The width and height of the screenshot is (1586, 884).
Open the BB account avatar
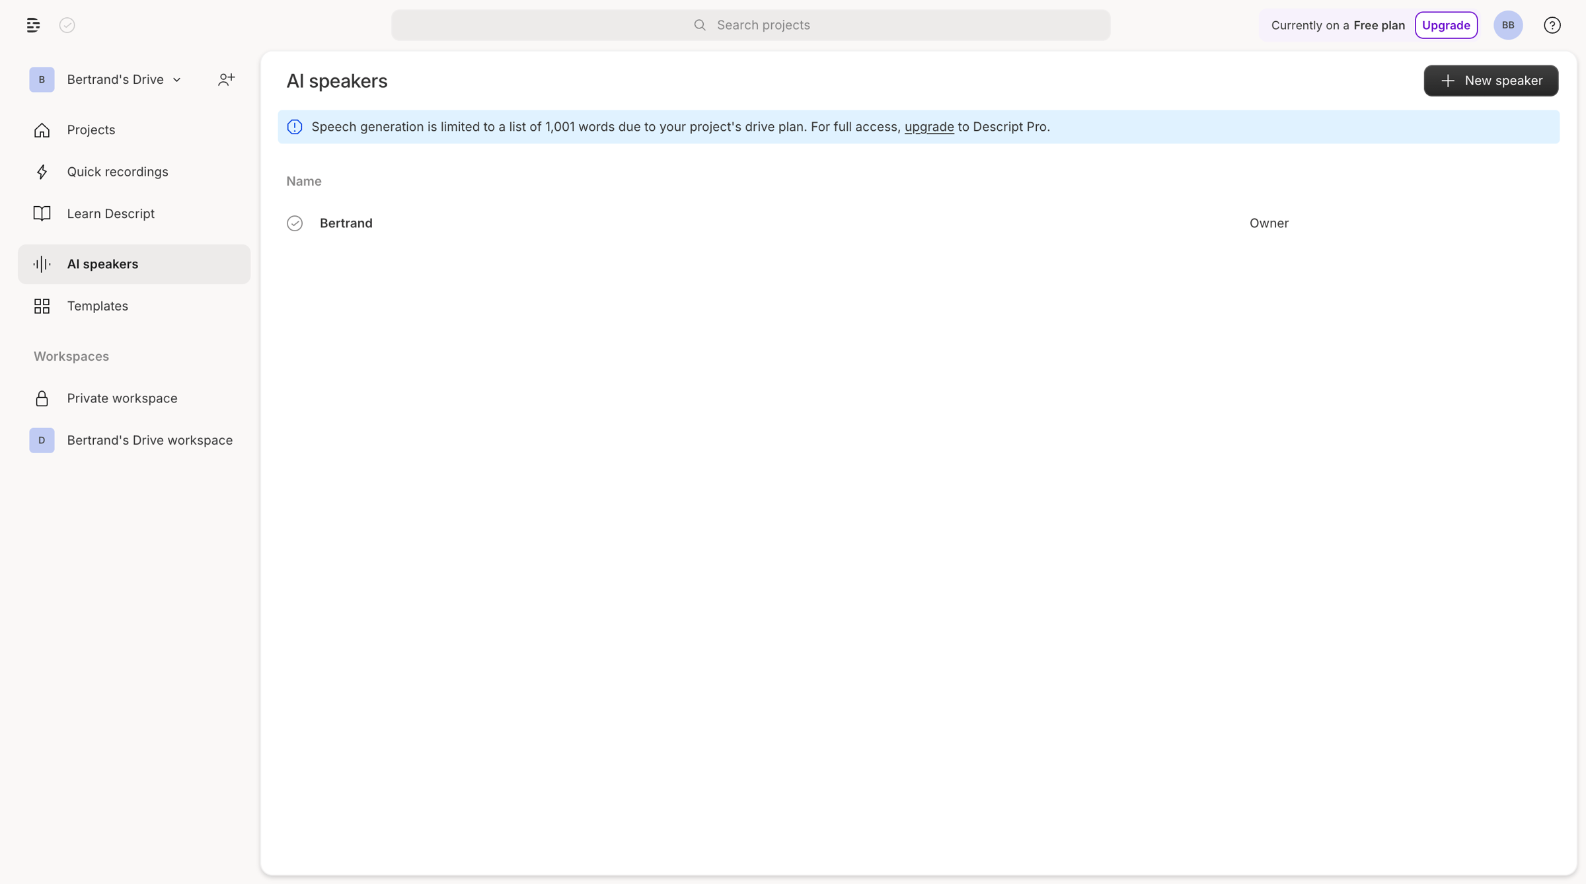click(1508, 25)
